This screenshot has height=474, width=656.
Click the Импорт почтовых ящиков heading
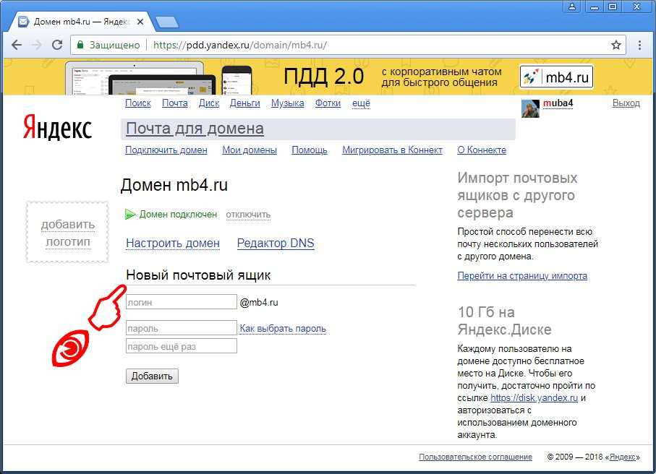point(517,195)
